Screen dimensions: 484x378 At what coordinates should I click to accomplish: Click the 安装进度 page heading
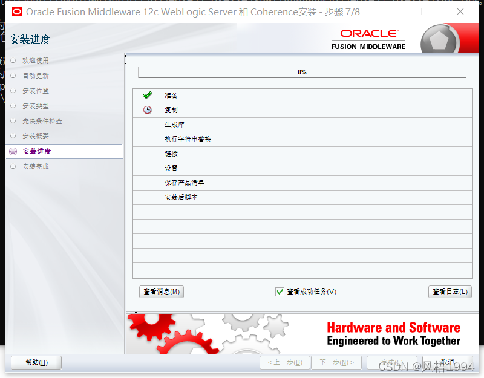click(x=30, y=39)
